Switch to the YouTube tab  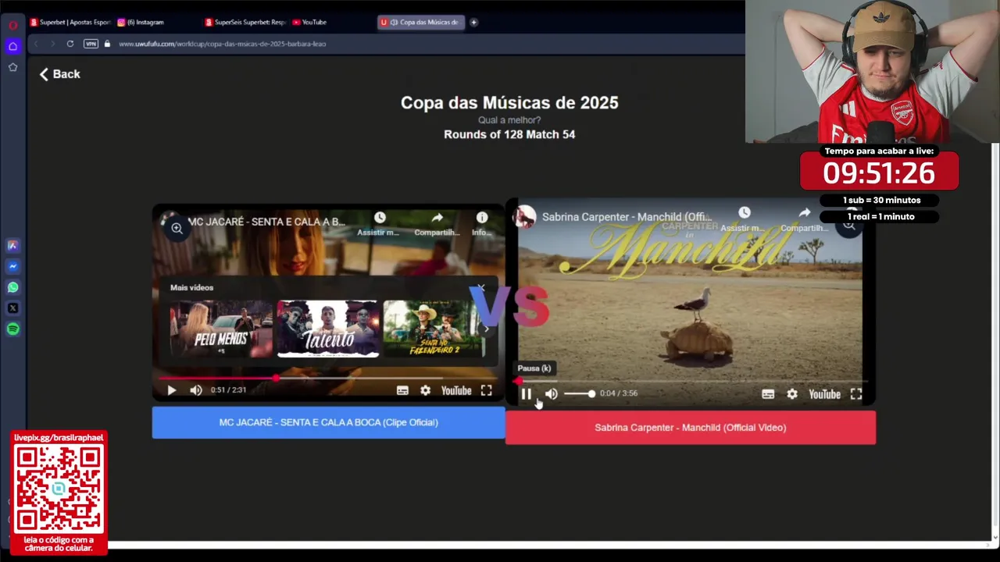[309, 22]
